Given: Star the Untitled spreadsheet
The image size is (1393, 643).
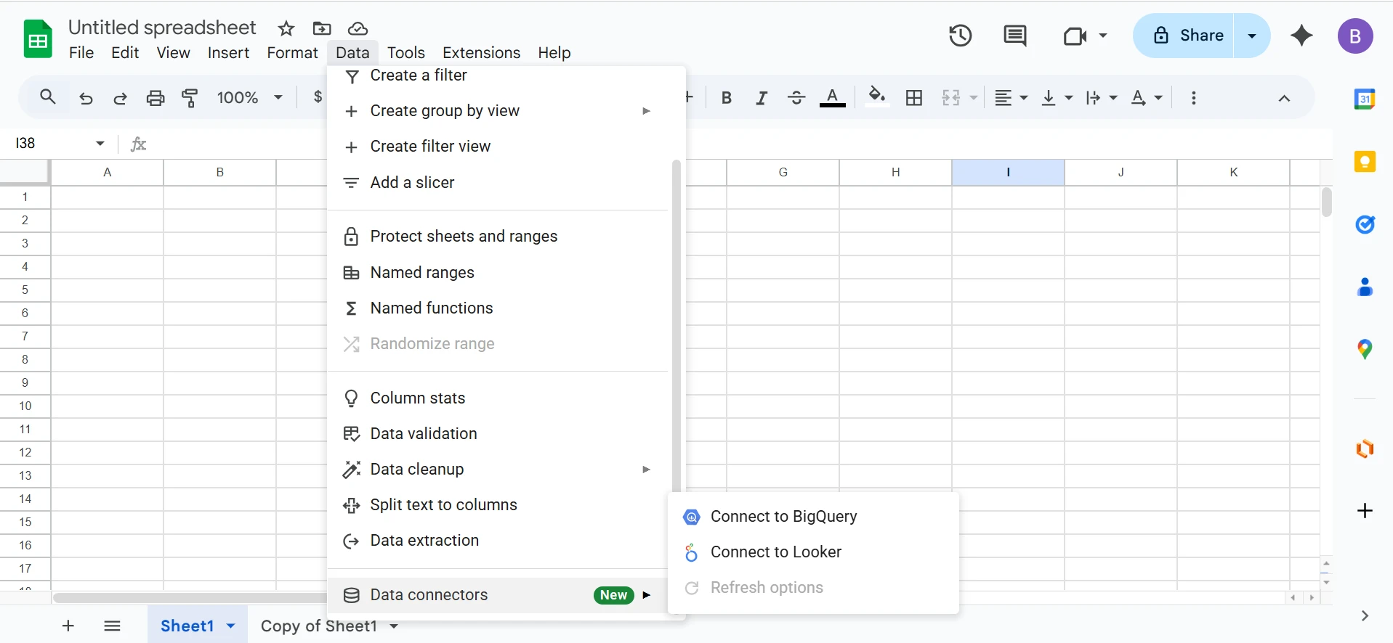Looking at the screenshot, I should [286, 28].
